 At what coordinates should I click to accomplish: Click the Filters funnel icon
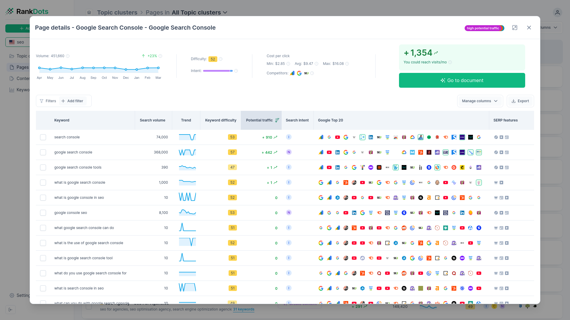tap(42, 101)
